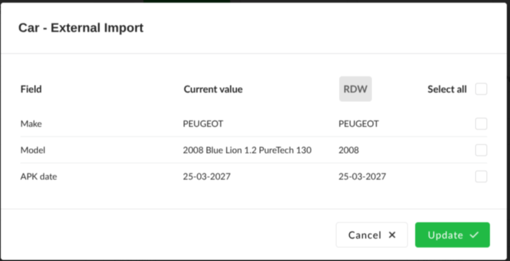Viewport: 510px width, 261px height.
Task: Click the Car - External Import title
Action: coord(80,28)
